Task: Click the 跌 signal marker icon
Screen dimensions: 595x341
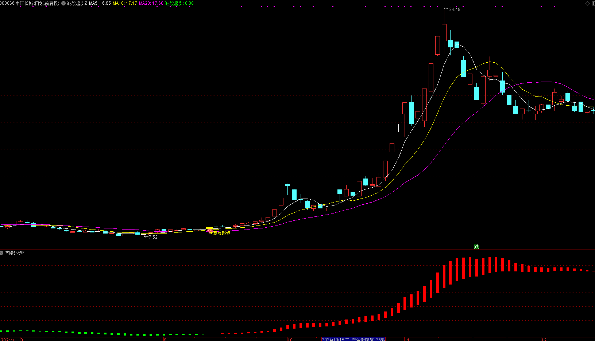Action: [x=476, y=247]
